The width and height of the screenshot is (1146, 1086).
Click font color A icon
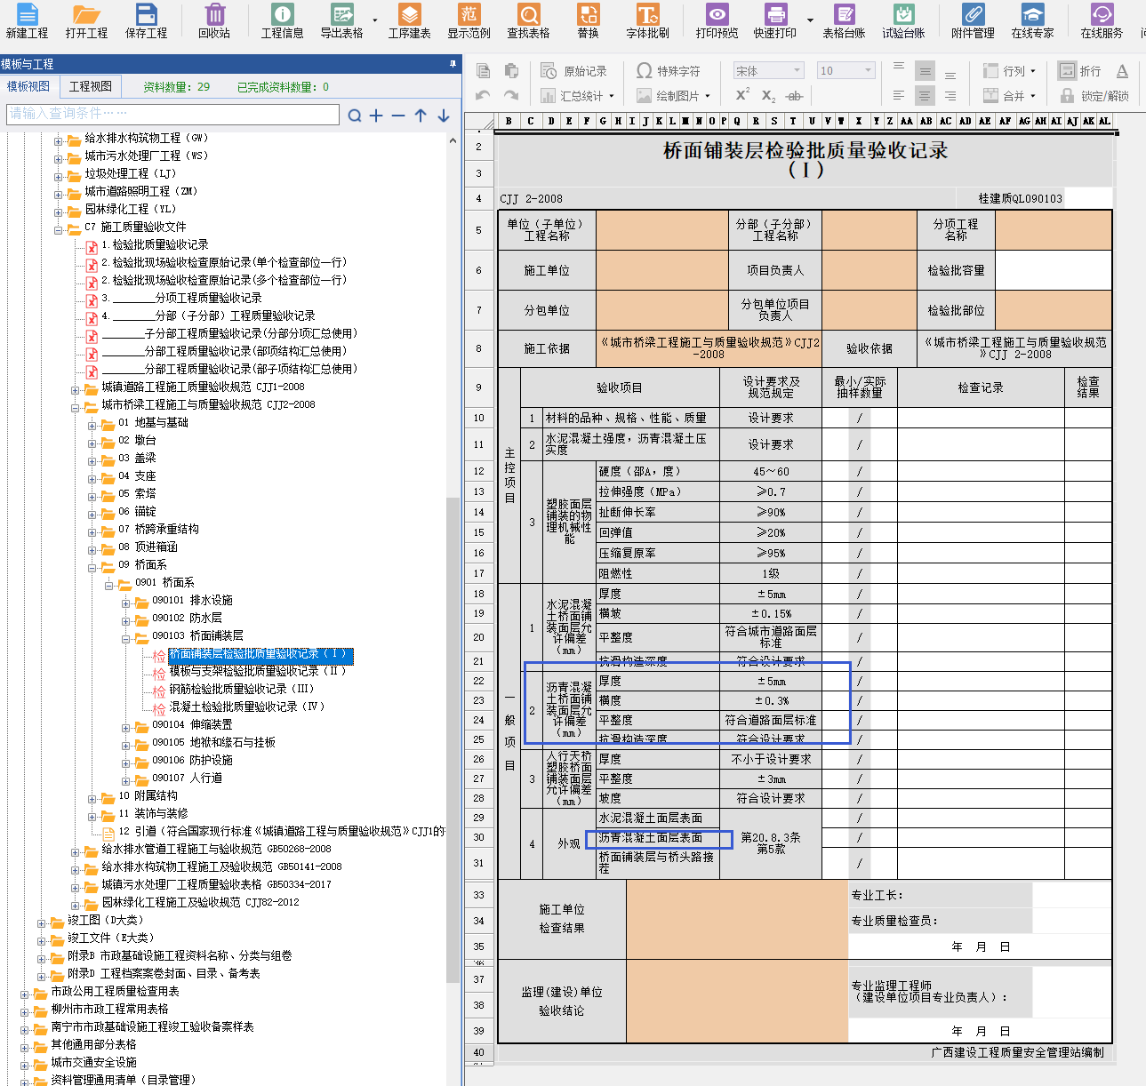click(x=1122, y=71)
